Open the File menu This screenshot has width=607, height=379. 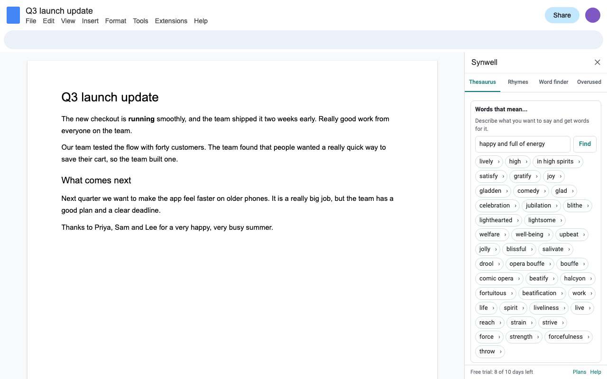coord(31,21)
